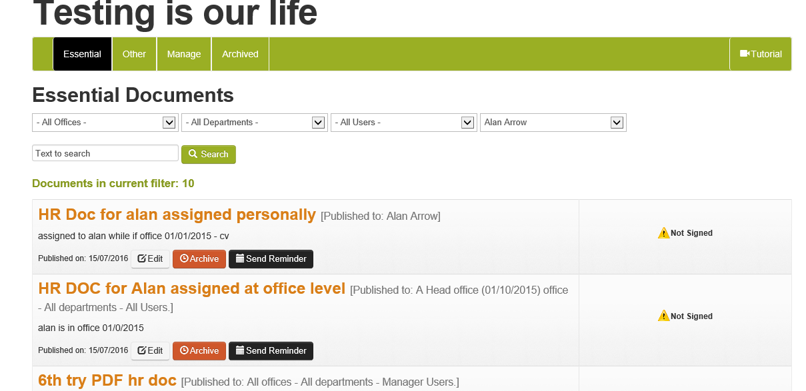Open HR Doc for alan assigned personally

(177, 214)
